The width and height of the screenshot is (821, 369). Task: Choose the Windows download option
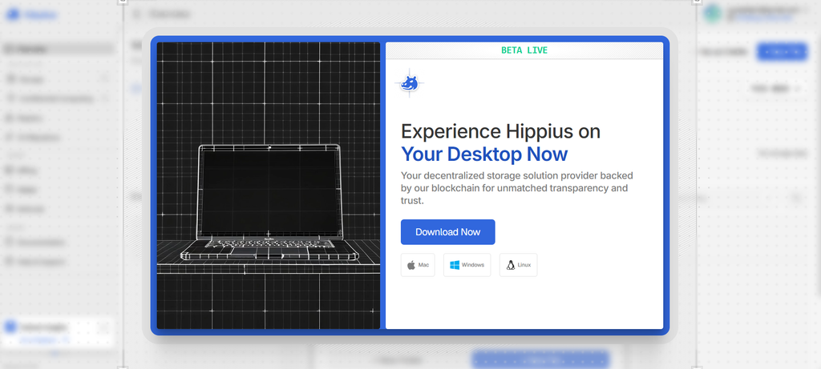(467, 265)
